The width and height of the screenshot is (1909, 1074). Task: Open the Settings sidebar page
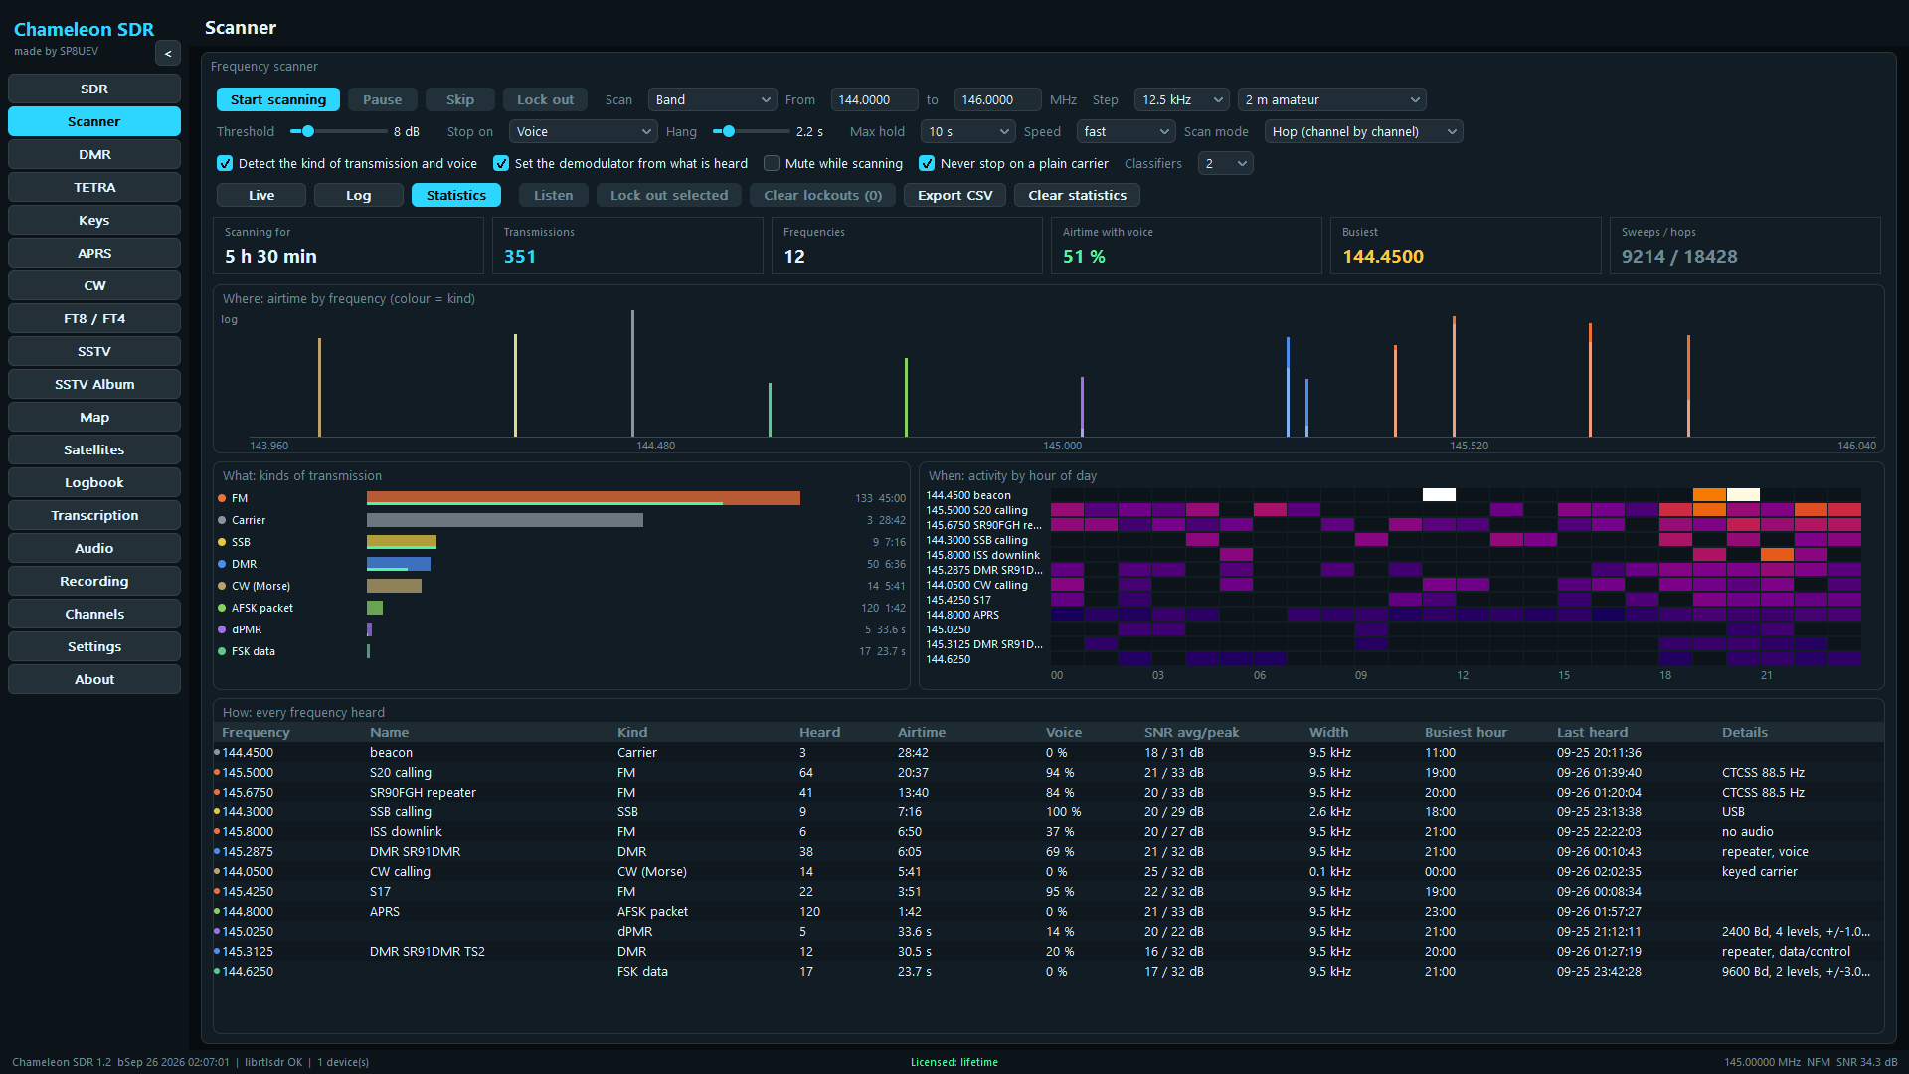[x=94, y=646]
